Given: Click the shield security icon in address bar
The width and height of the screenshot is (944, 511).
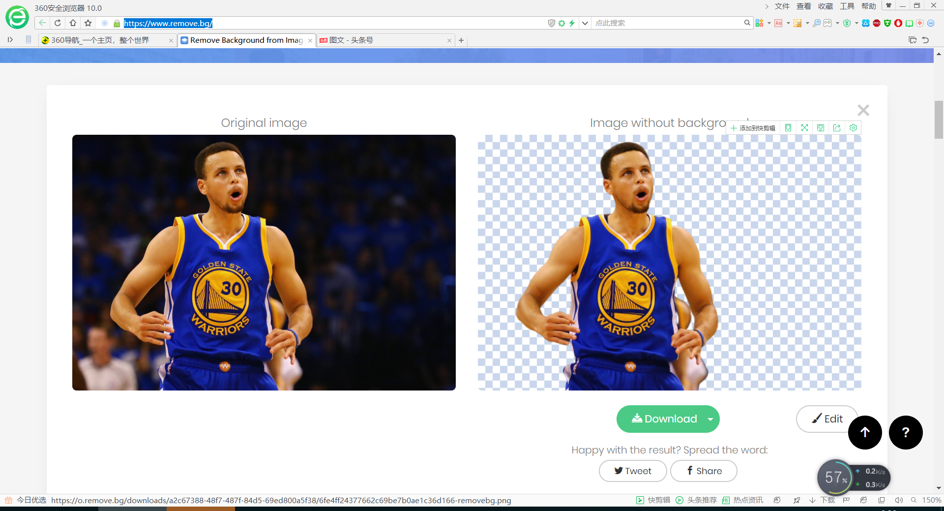Looking at the screenshot, I should tap(552, 23).
